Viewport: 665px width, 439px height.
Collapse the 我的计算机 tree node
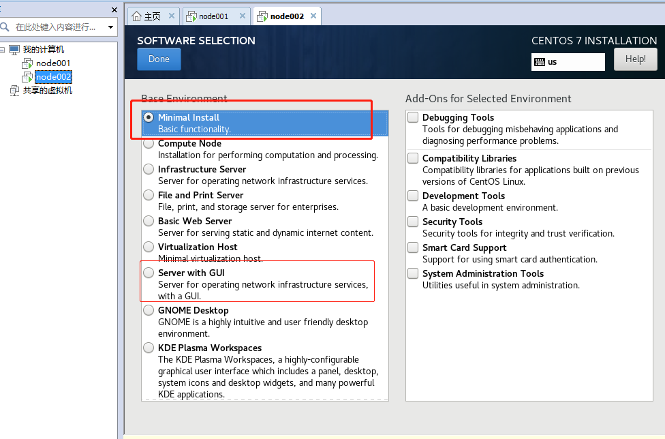(3, 50)
